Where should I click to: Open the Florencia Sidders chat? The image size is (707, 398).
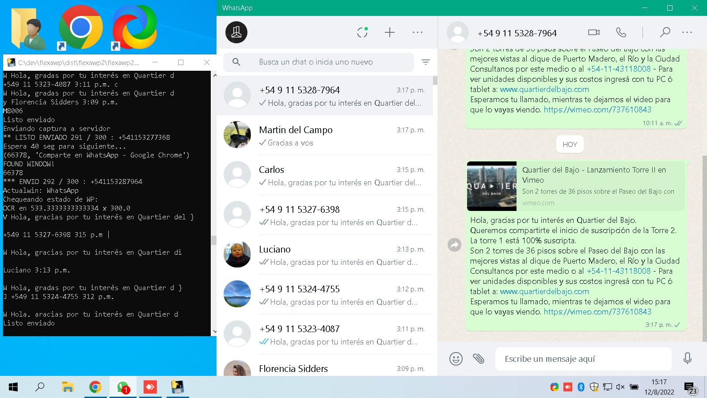(324, 366)
